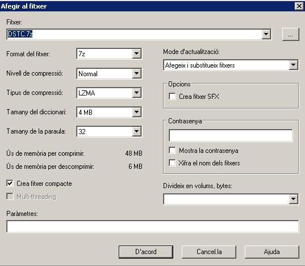Check Xifra el nom dels fitxers
Screen dimensions: 305x266
[173, 163]
